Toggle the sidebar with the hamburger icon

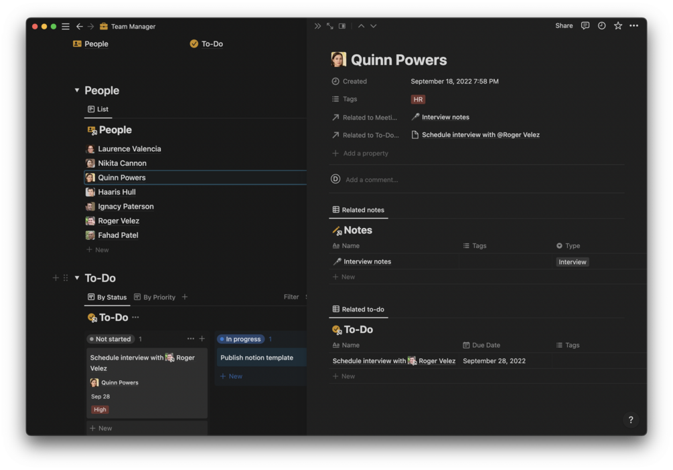pyautogui.click(x=65, y=26)
